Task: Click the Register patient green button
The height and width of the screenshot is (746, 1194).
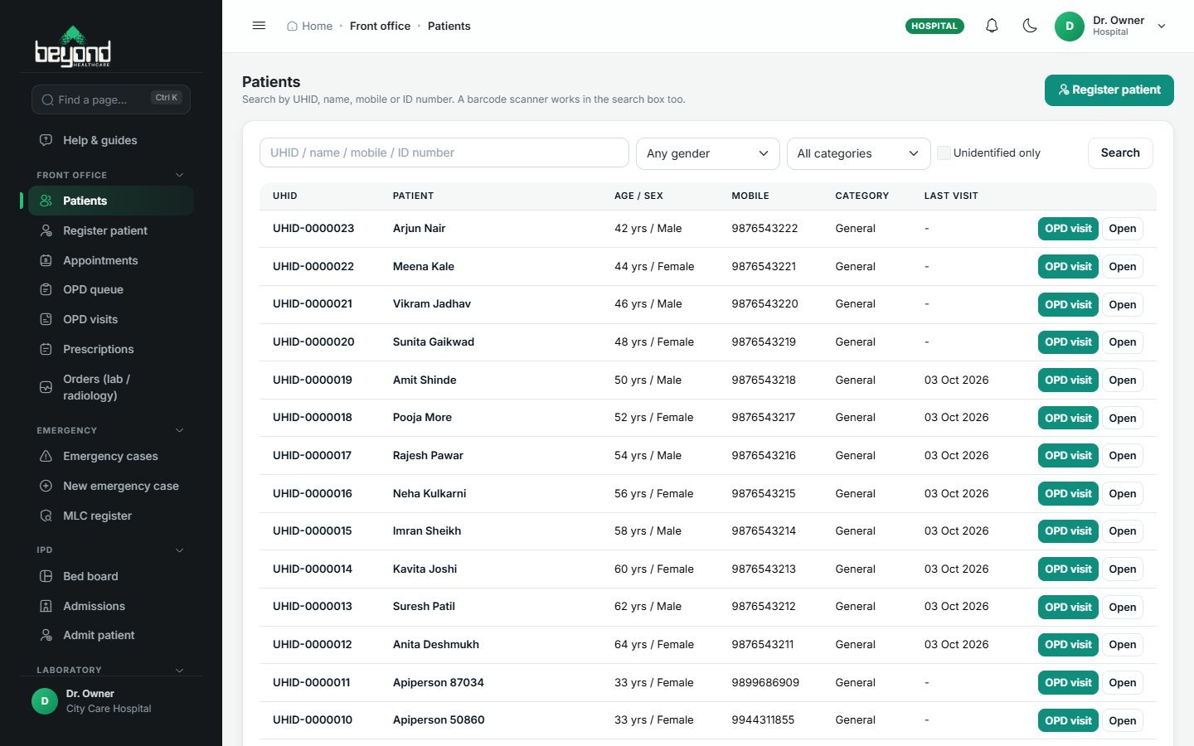Action: [x=1109, y=90]
